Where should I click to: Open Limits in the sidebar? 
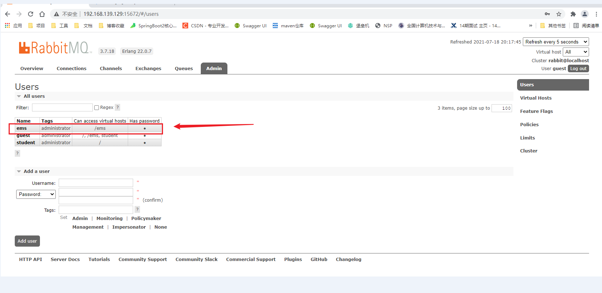click(x=528, y=138)
